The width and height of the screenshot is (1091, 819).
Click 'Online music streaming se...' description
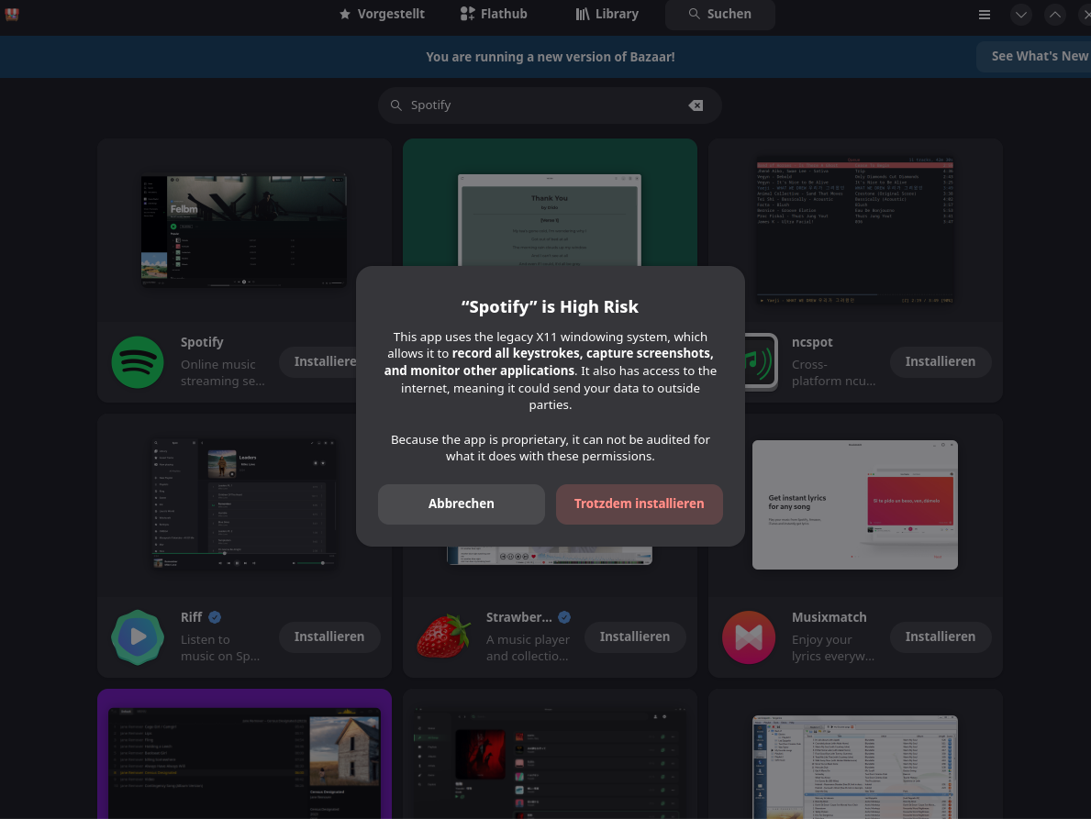point(223,372)
